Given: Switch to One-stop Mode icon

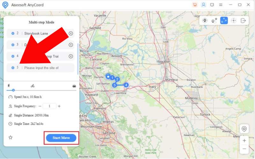Looking at the screenshot, I should (x=214, y=21).
